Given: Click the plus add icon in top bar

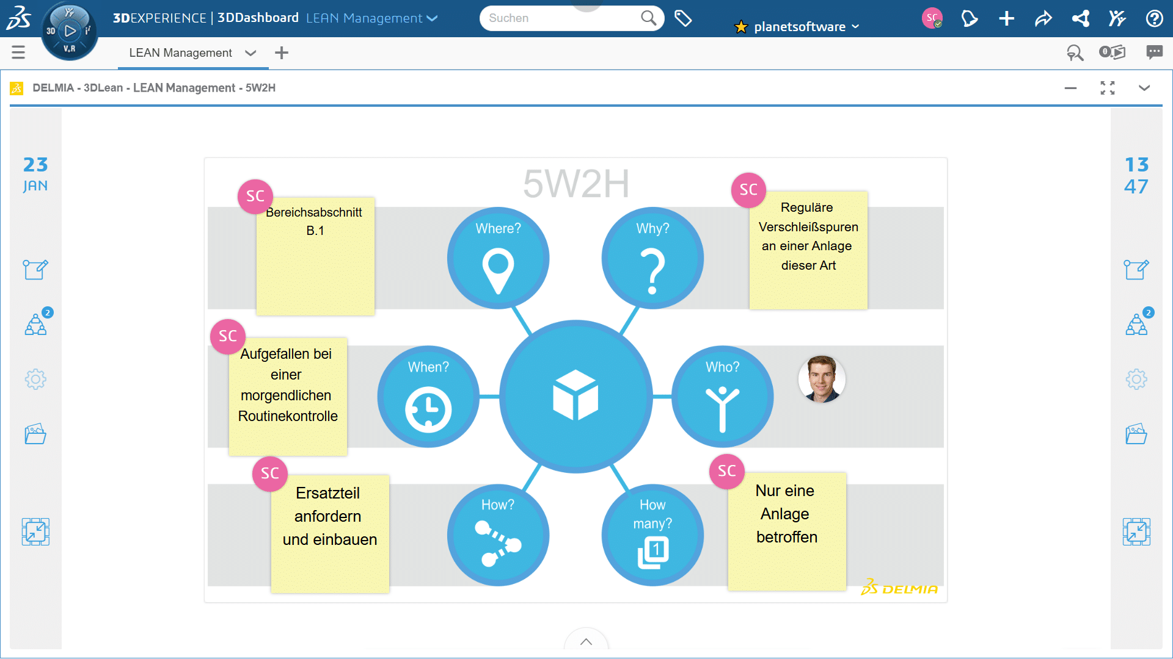Looking at the screenshot, I should pos(1006,18).
